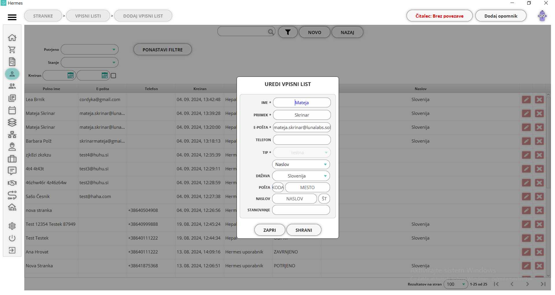The width and height of the screenshot is (555, 295).
Task: Open the calendar sidebar icon
Action: pos(12,110)
